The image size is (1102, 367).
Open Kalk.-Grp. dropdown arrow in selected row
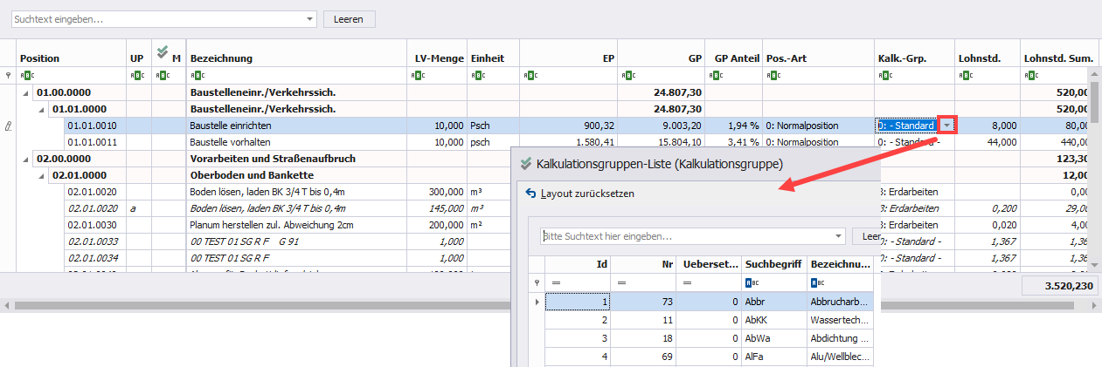tap(946, 126)
